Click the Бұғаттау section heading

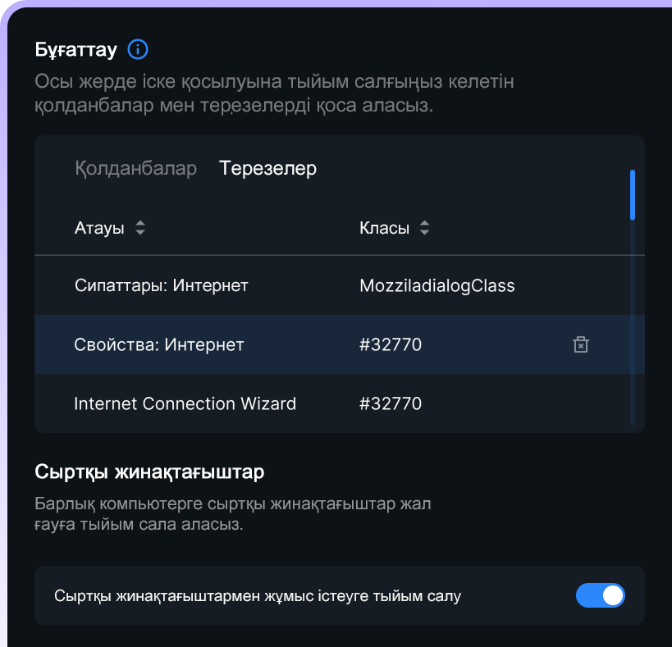(x=75, y=50)
